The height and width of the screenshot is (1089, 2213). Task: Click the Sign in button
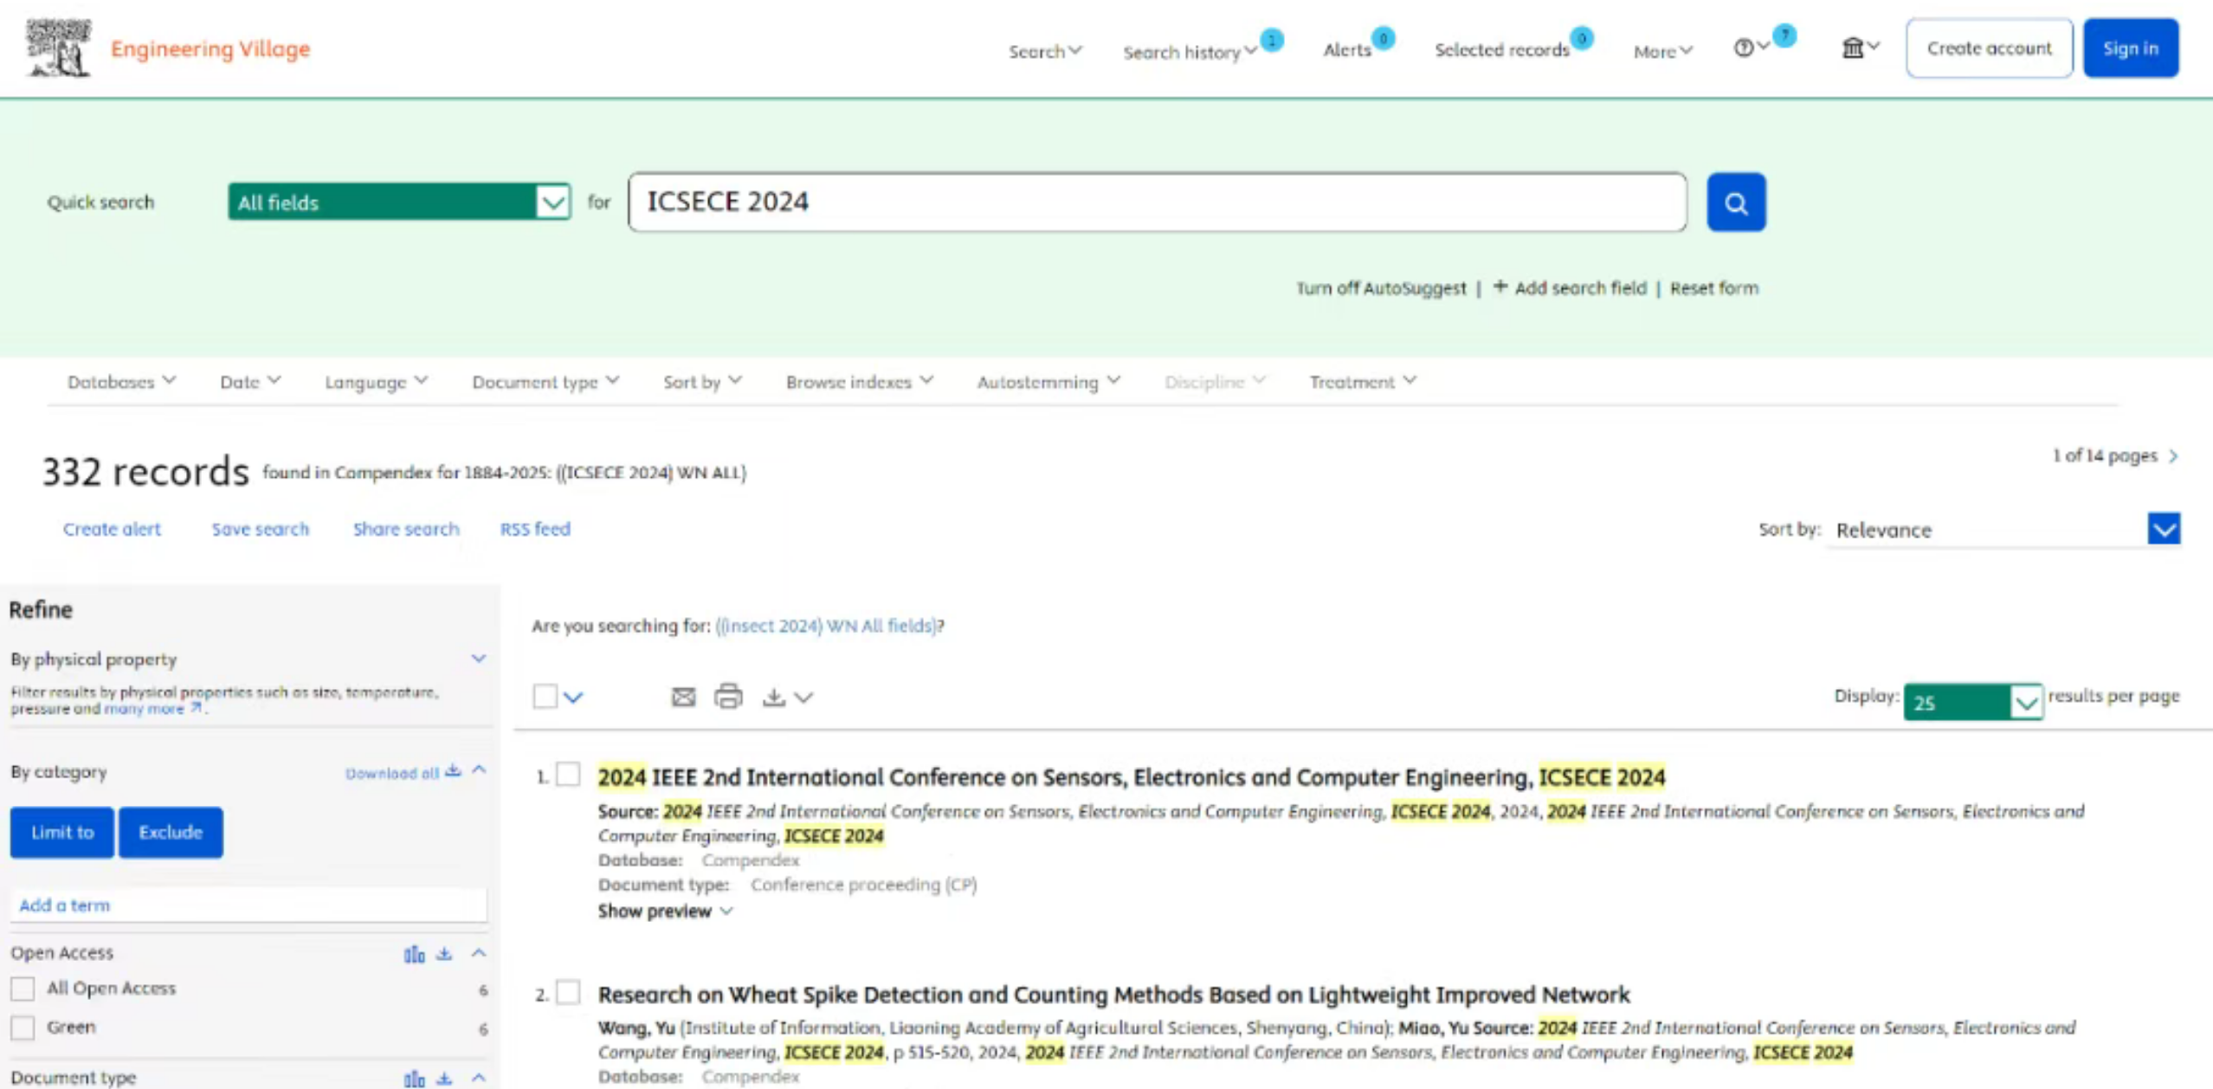(2131, 48)
